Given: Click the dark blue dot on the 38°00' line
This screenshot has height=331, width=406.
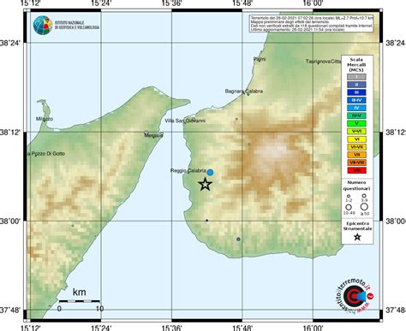Looking at the screenshot, I should click(x=207, y=221).
